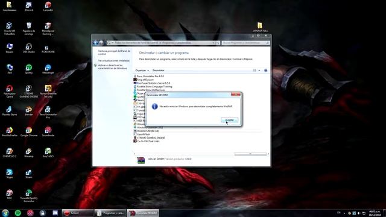Click the forward arrow in Control Panel

coord(101,43)
